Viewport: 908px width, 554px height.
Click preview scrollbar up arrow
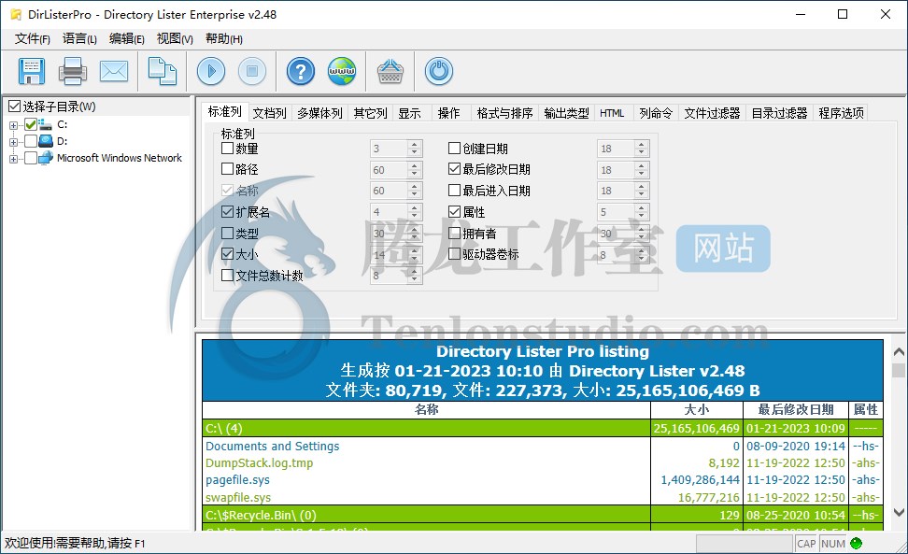(x=899, y=352)
